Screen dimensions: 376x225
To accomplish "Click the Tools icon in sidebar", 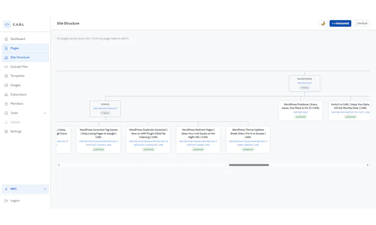I will (6, 113).
